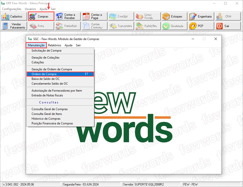Close the SGC Gestão de Compras window
Viewport: 243px width, 187px height.
point(216,39)
